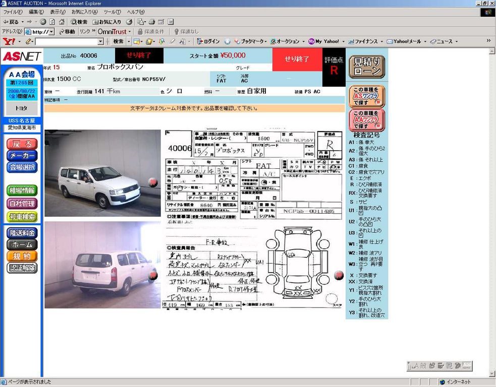Open the お気に入り(A) menu
496x387 pixels.
84,12
